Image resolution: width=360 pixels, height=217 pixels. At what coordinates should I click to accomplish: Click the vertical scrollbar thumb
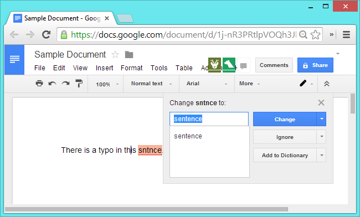point(353,104)
